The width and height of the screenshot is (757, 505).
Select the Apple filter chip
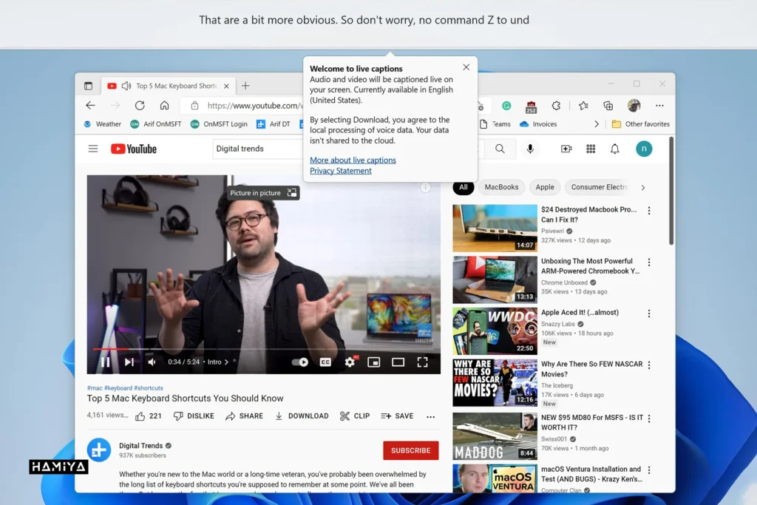(545, 187)
